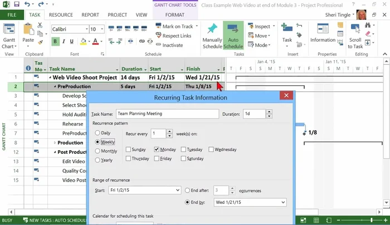
Task: Check the Friday checkbox
Action: [157, 159]
